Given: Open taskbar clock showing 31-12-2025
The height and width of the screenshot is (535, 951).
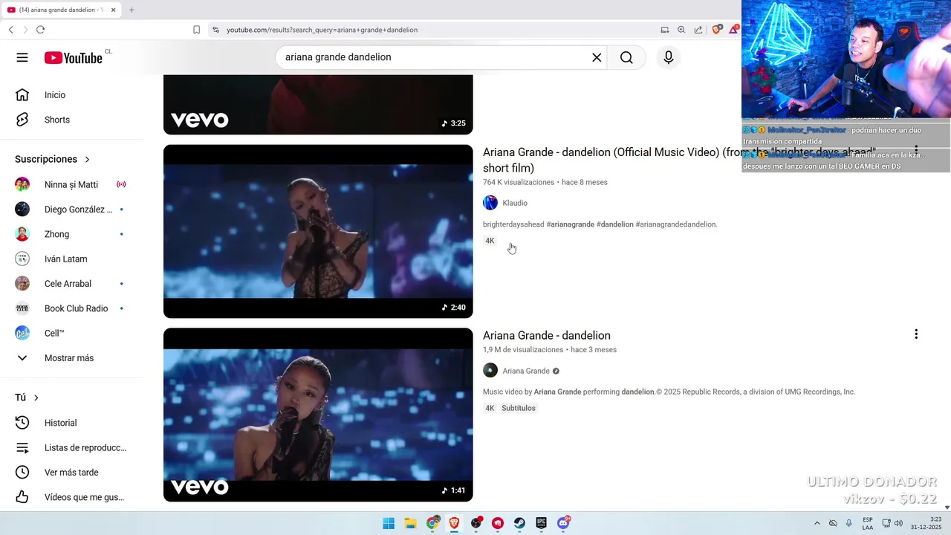Looking at the screenshot, I should point(926,523).
